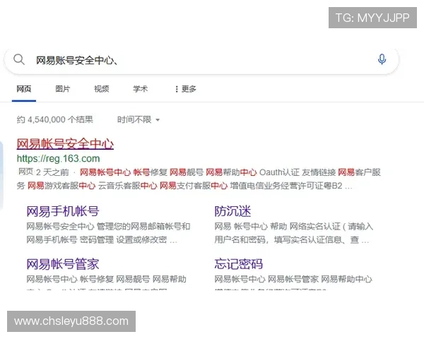Open the 网易帐号安全中心 result title

(65, 144)
